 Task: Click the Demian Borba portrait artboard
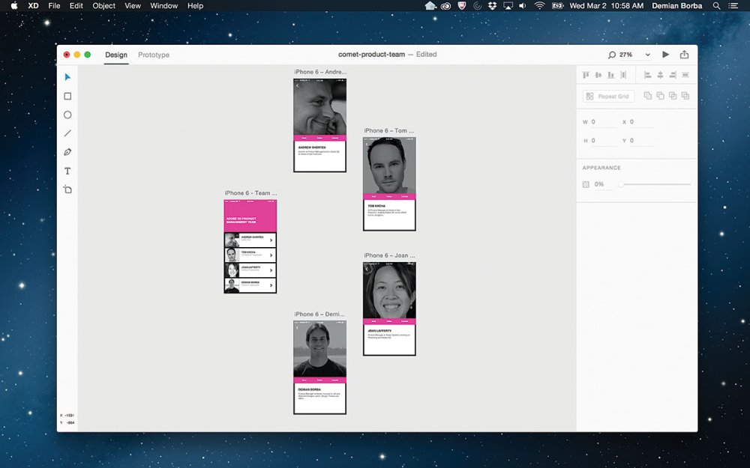tap(320, 367)
